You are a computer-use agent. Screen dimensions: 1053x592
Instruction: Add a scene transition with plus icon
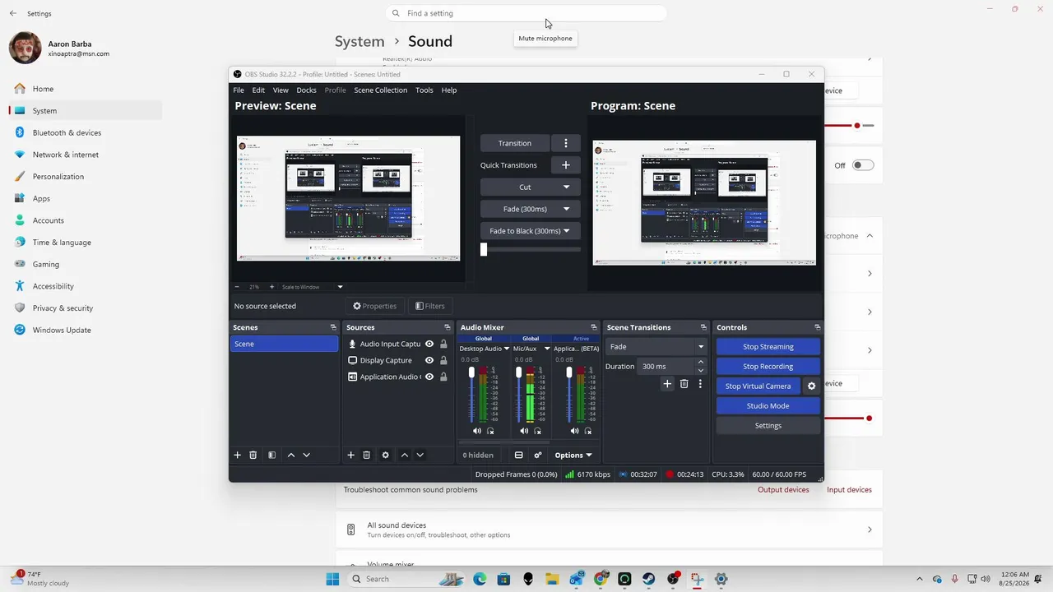667,384
